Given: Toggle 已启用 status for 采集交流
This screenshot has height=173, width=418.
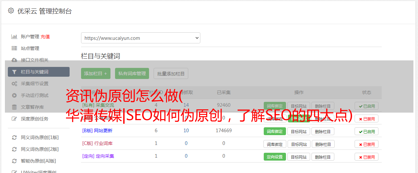Looking at the screenshot, I should click(366, 106).
